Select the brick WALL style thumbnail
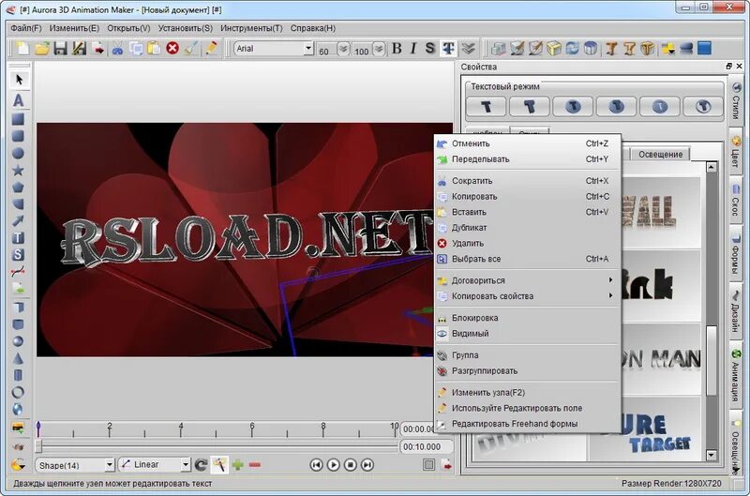750x496 pixels. tap(660, 212)
